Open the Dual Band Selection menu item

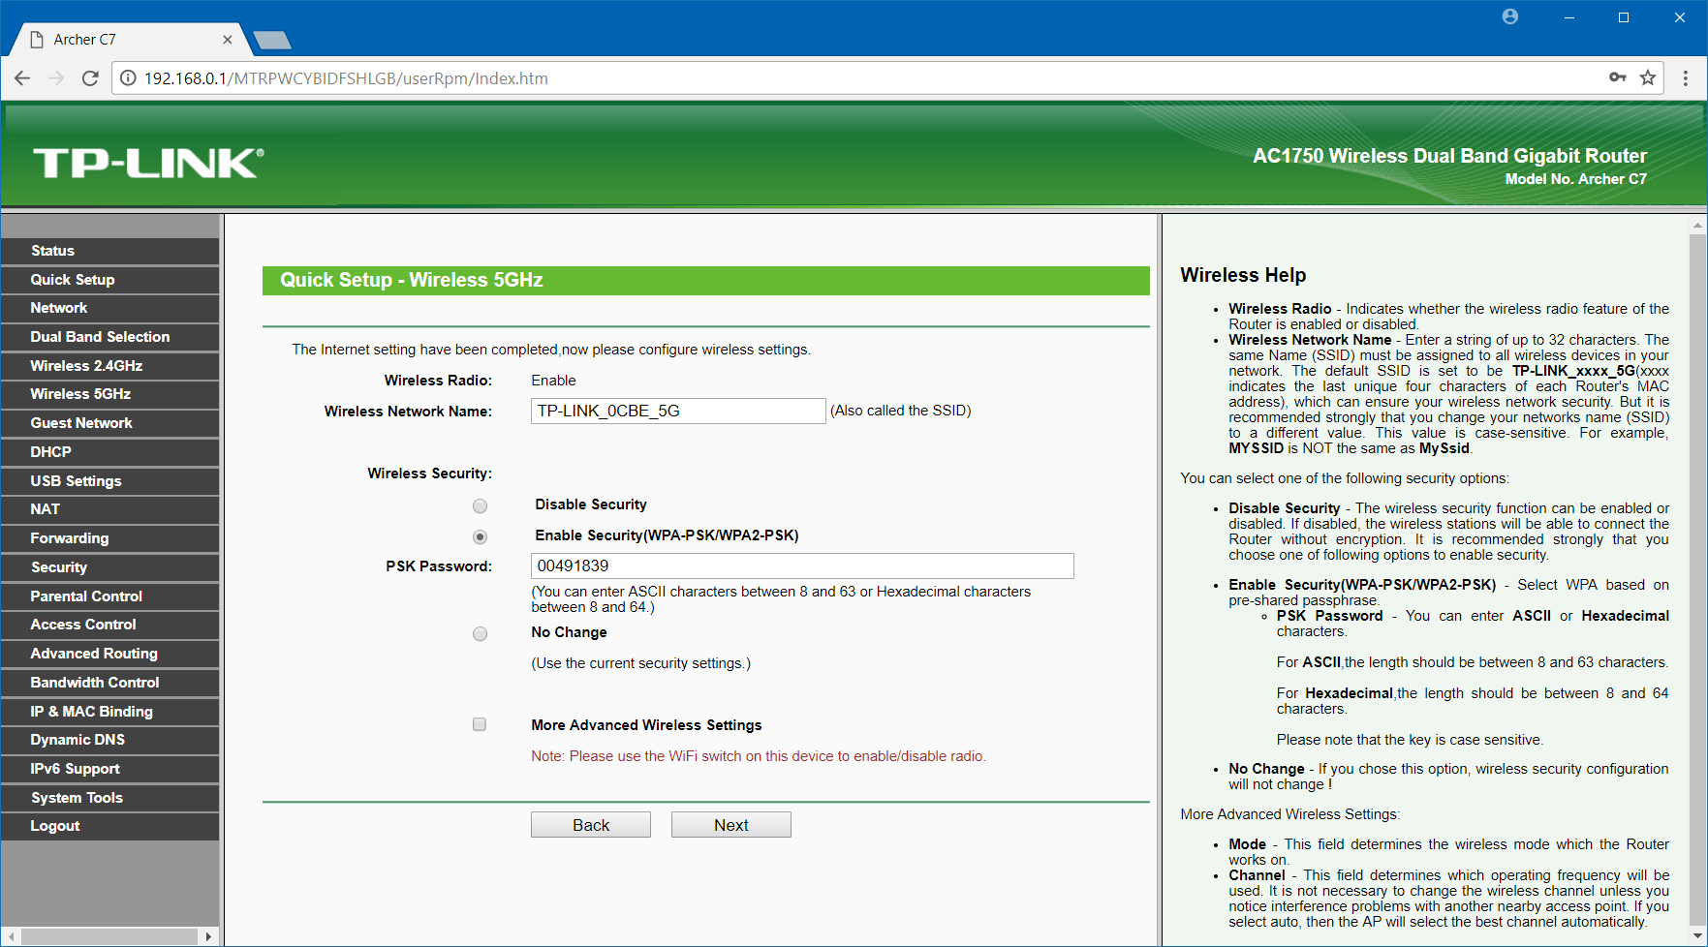click(110, 337)
